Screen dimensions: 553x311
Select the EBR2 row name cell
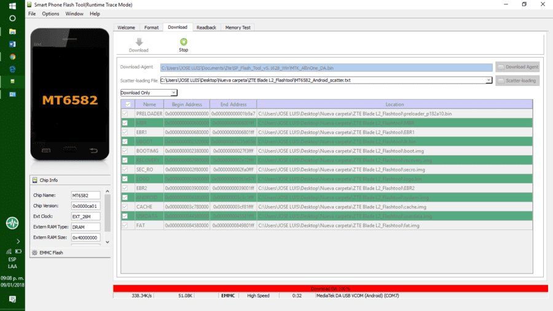tap(149, 188)
